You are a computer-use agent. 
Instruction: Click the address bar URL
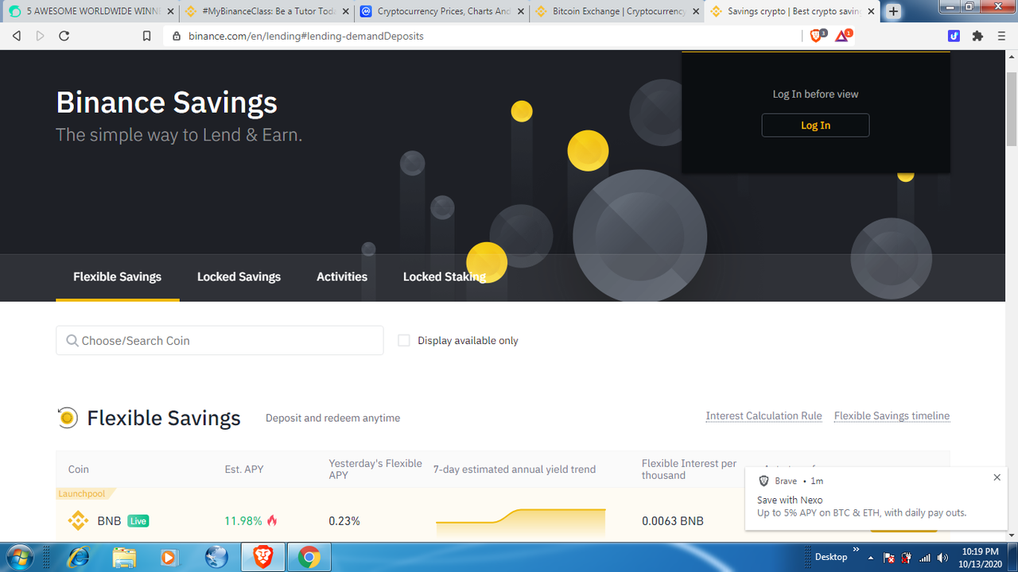point(306,36)
